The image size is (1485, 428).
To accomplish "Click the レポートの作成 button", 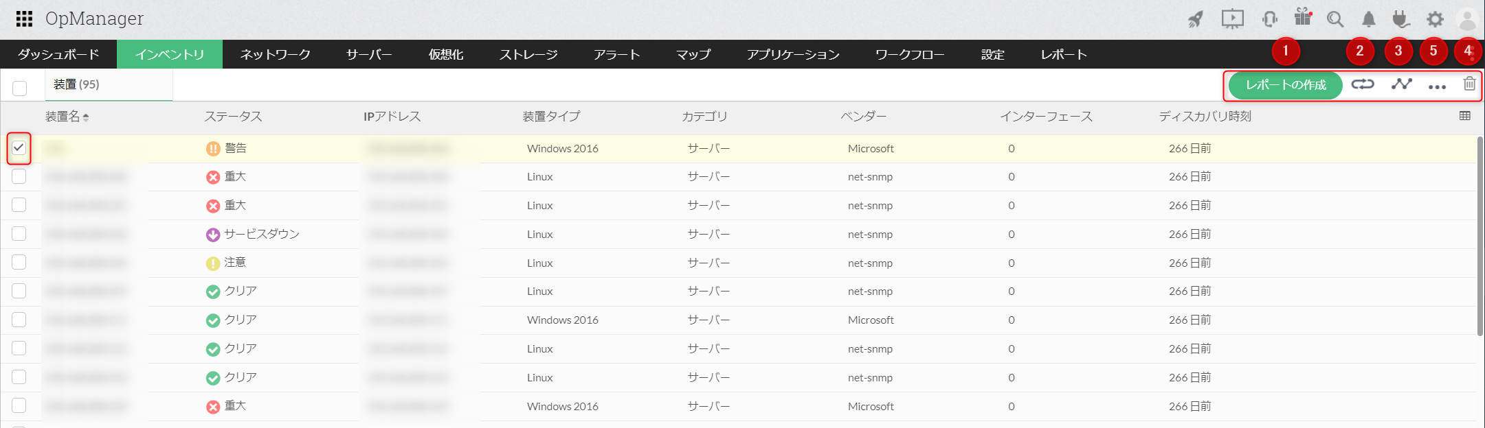I will (x=1285, y=85).
